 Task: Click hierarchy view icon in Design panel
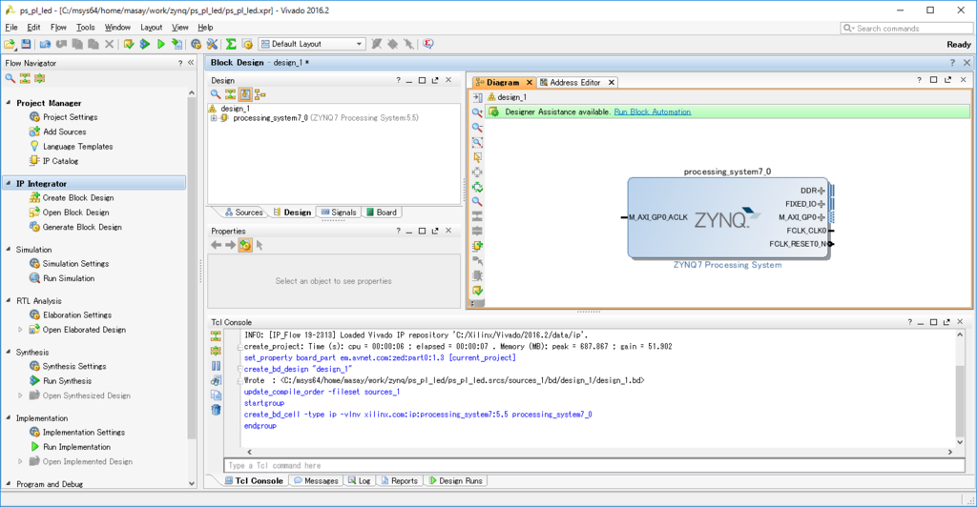pos(260,94)
